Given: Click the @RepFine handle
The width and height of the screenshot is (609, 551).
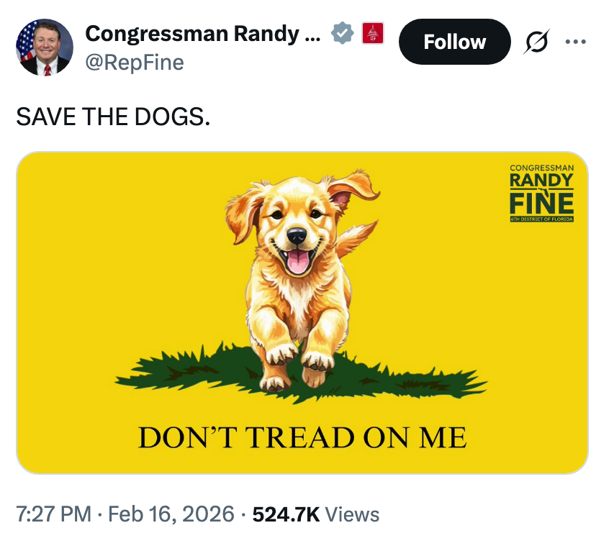Looking at the screenshot, I should click(x=135, y=63).
